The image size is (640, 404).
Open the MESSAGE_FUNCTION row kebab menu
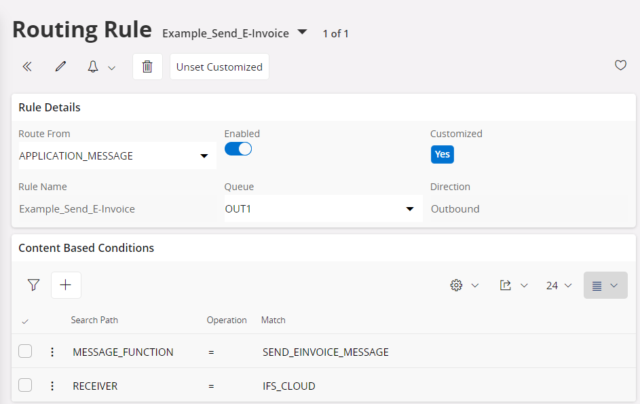click(52, 351)
